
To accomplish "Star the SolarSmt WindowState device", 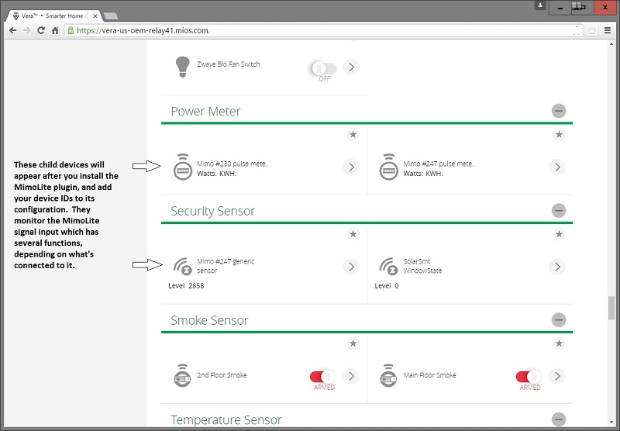I will [x=559, y=234].
